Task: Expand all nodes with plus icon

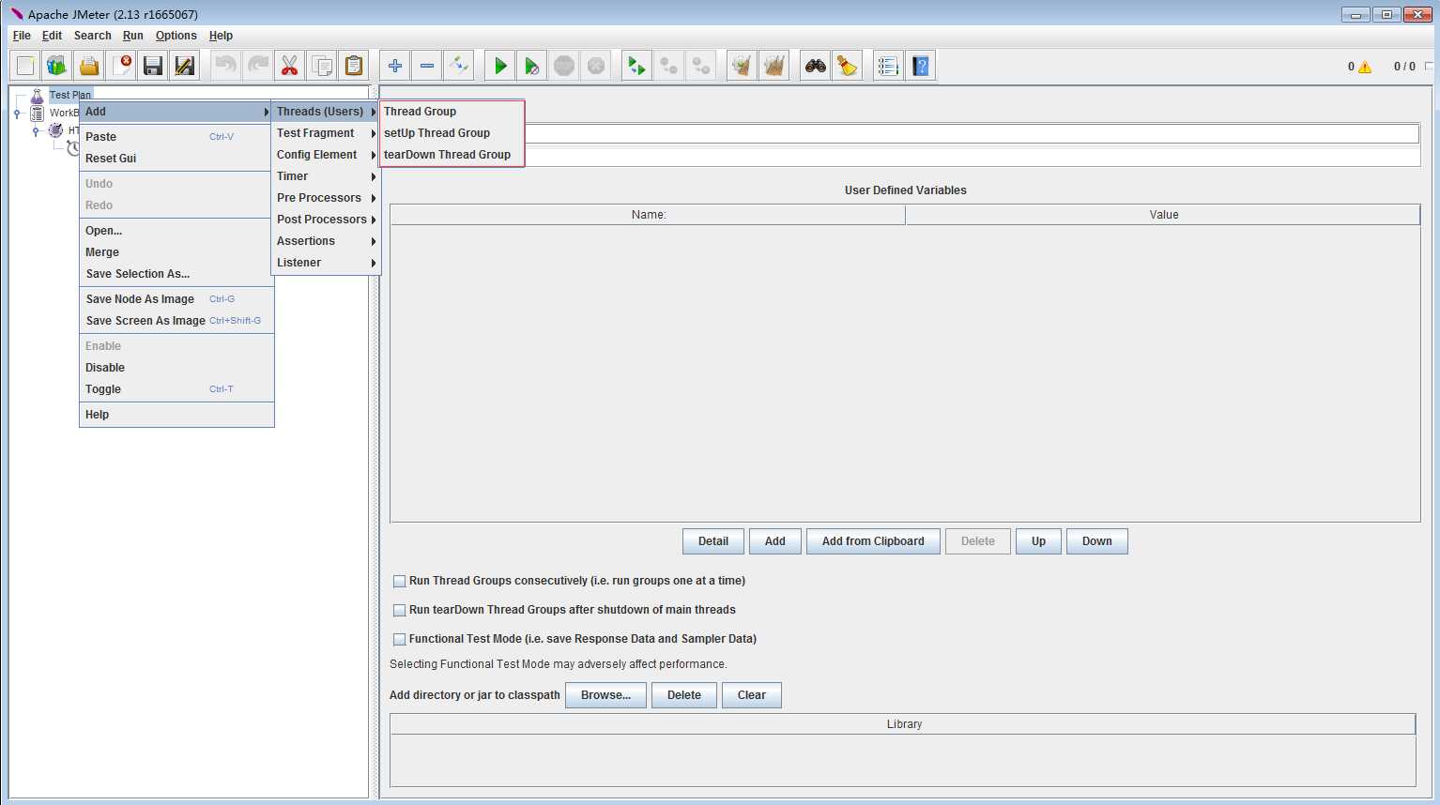Action: click(x=395, y=66)
